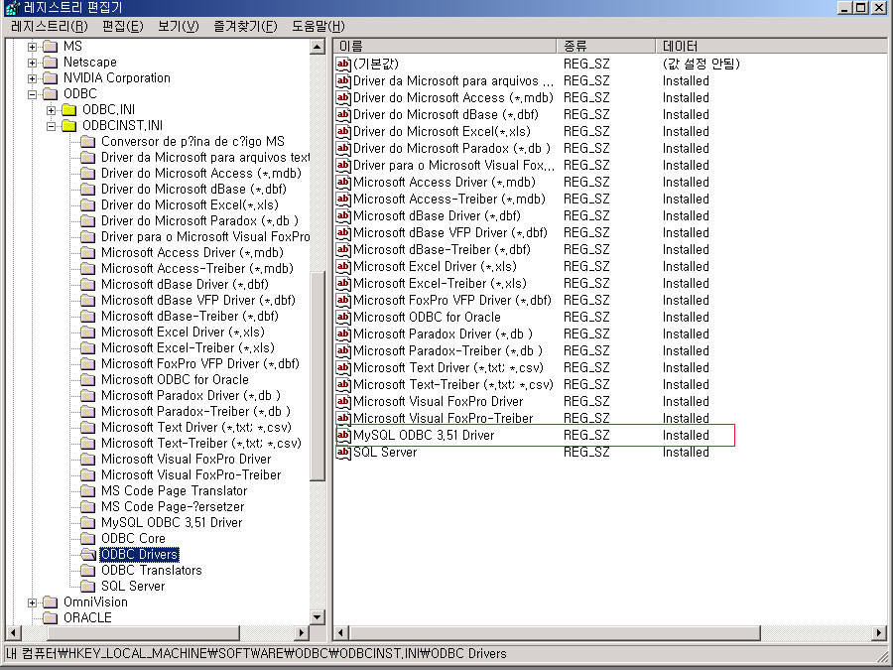Click the 종류 column header

pos(606,46)
